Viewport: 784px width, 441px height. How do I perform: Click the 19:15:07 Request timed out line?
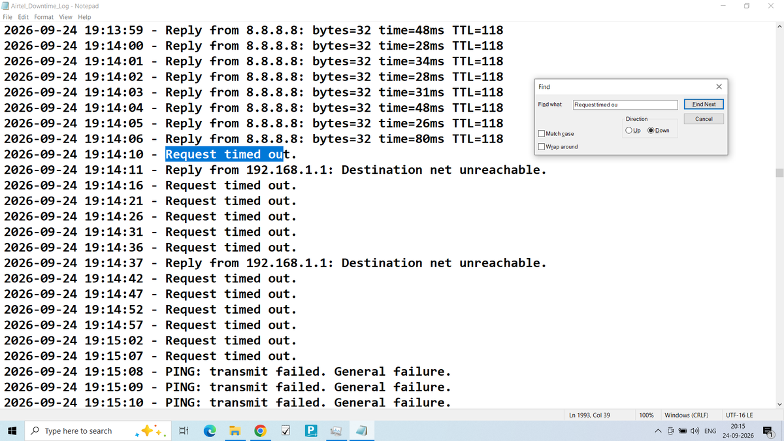(x=150, y=356)
